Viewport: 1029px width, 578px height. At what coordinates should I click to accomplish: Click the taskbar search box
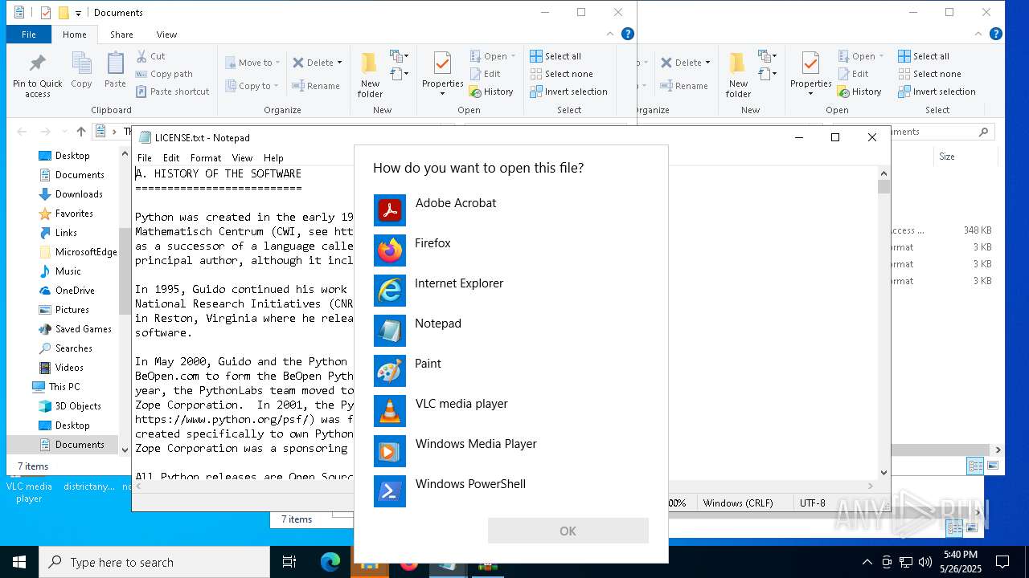coord(154,562)
